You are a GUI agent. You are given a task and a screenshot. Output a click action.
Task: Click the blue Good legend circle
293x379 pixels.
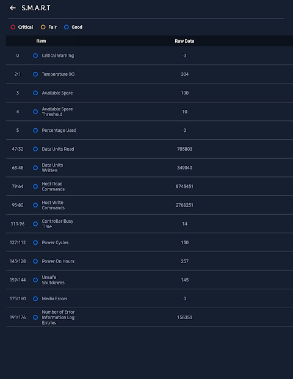point(67,27)
